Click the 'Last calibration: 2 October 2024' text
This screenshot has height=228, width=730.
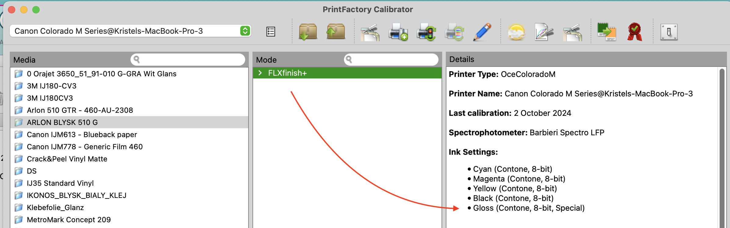pos(510,113)
